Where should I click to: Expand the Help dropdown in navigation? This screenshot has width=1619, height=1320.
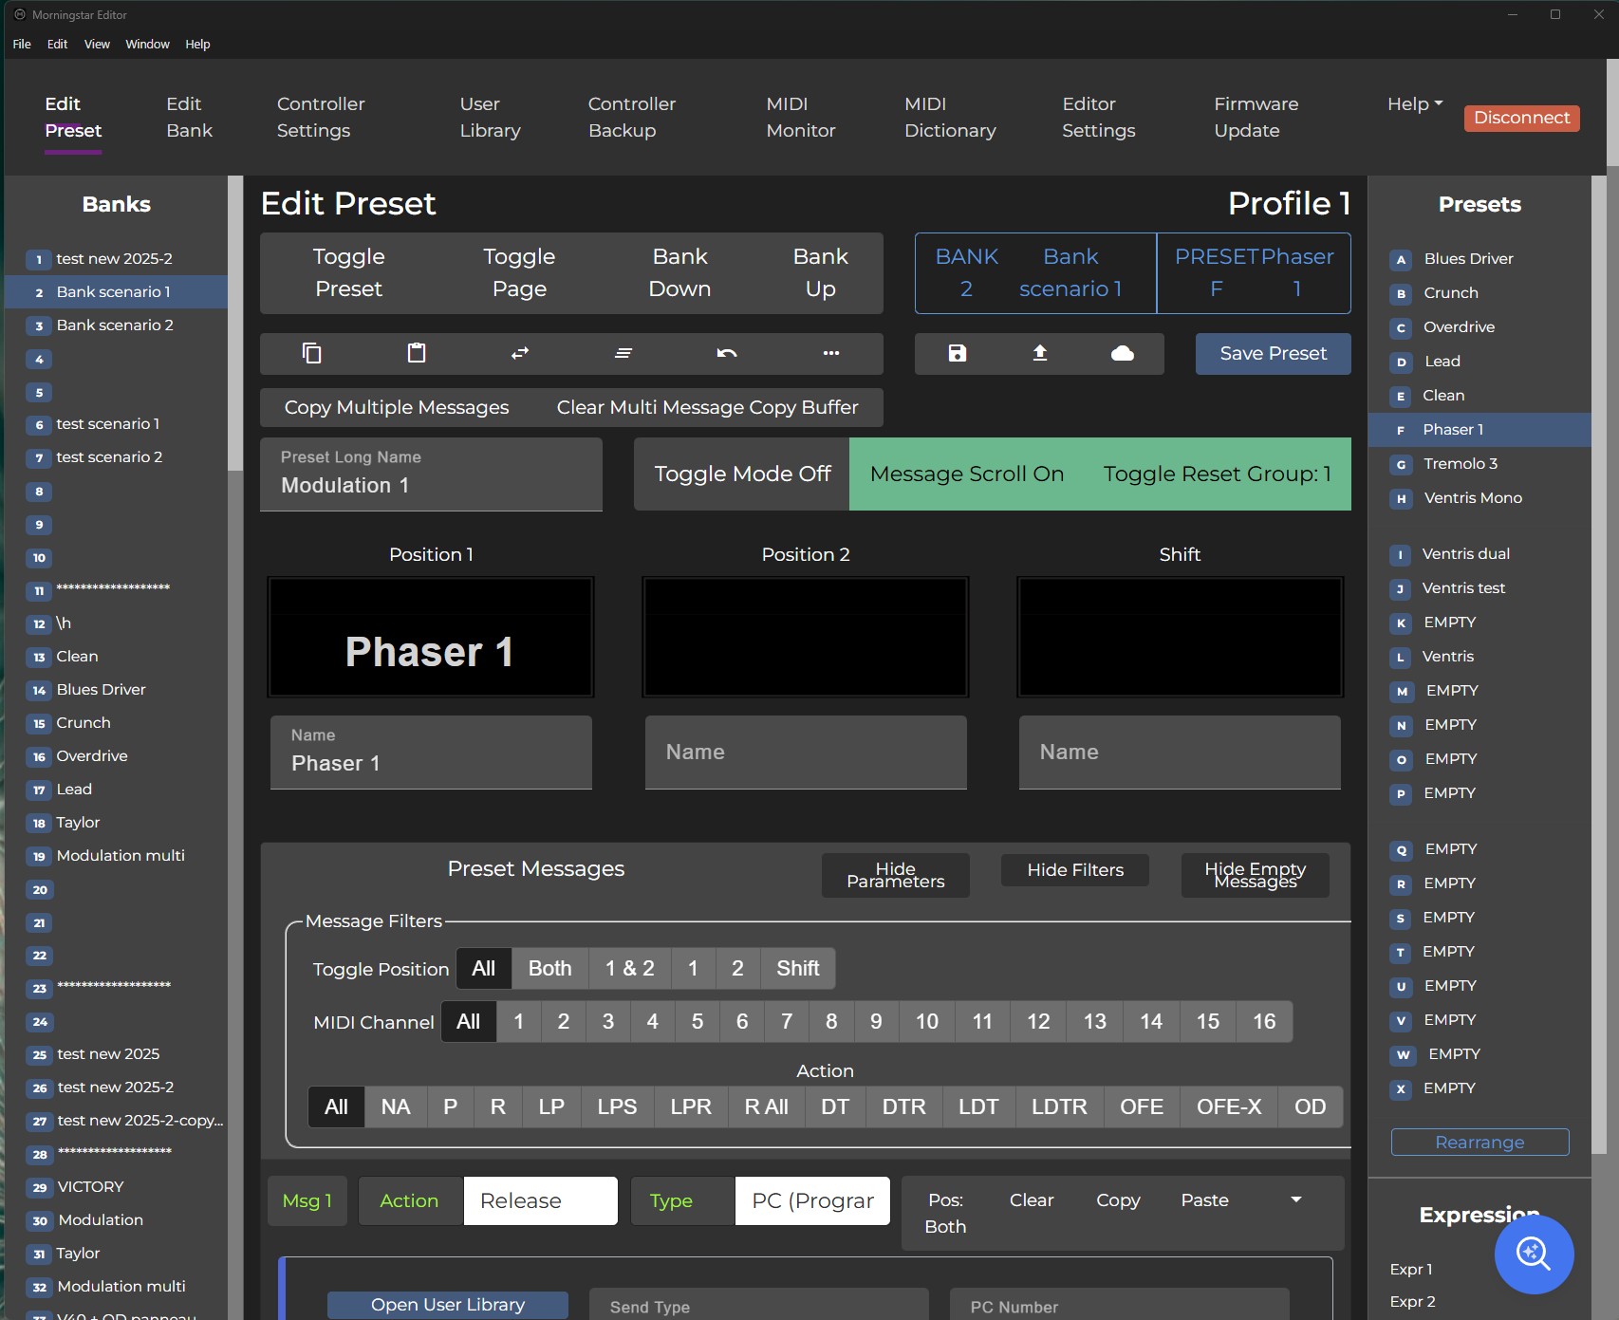point(1414,104)
